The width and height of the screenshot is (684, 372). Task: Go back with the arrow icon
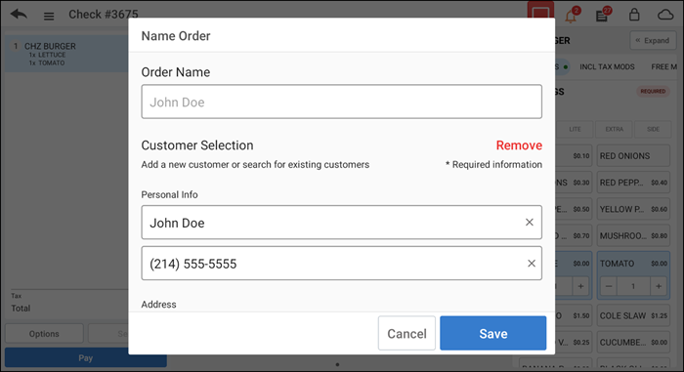19,15
